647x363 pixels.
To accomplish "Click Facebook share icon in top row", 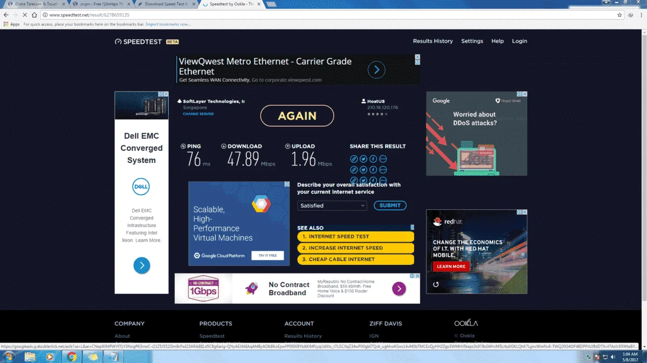I will click(x=373, y=159).
